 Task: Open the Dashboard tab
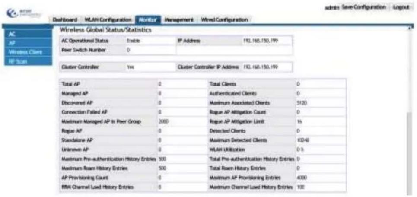(x=65, y=20)
